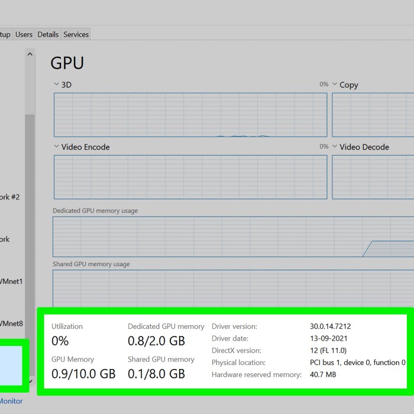Click DirectX version value 12 (FL 11.0)
This screenshot has width=414, height=414.
328,351
